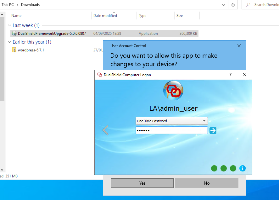This screenshot has height=200, width=279.
Task: Expand the address bar history dropdown
Action: 223,5
